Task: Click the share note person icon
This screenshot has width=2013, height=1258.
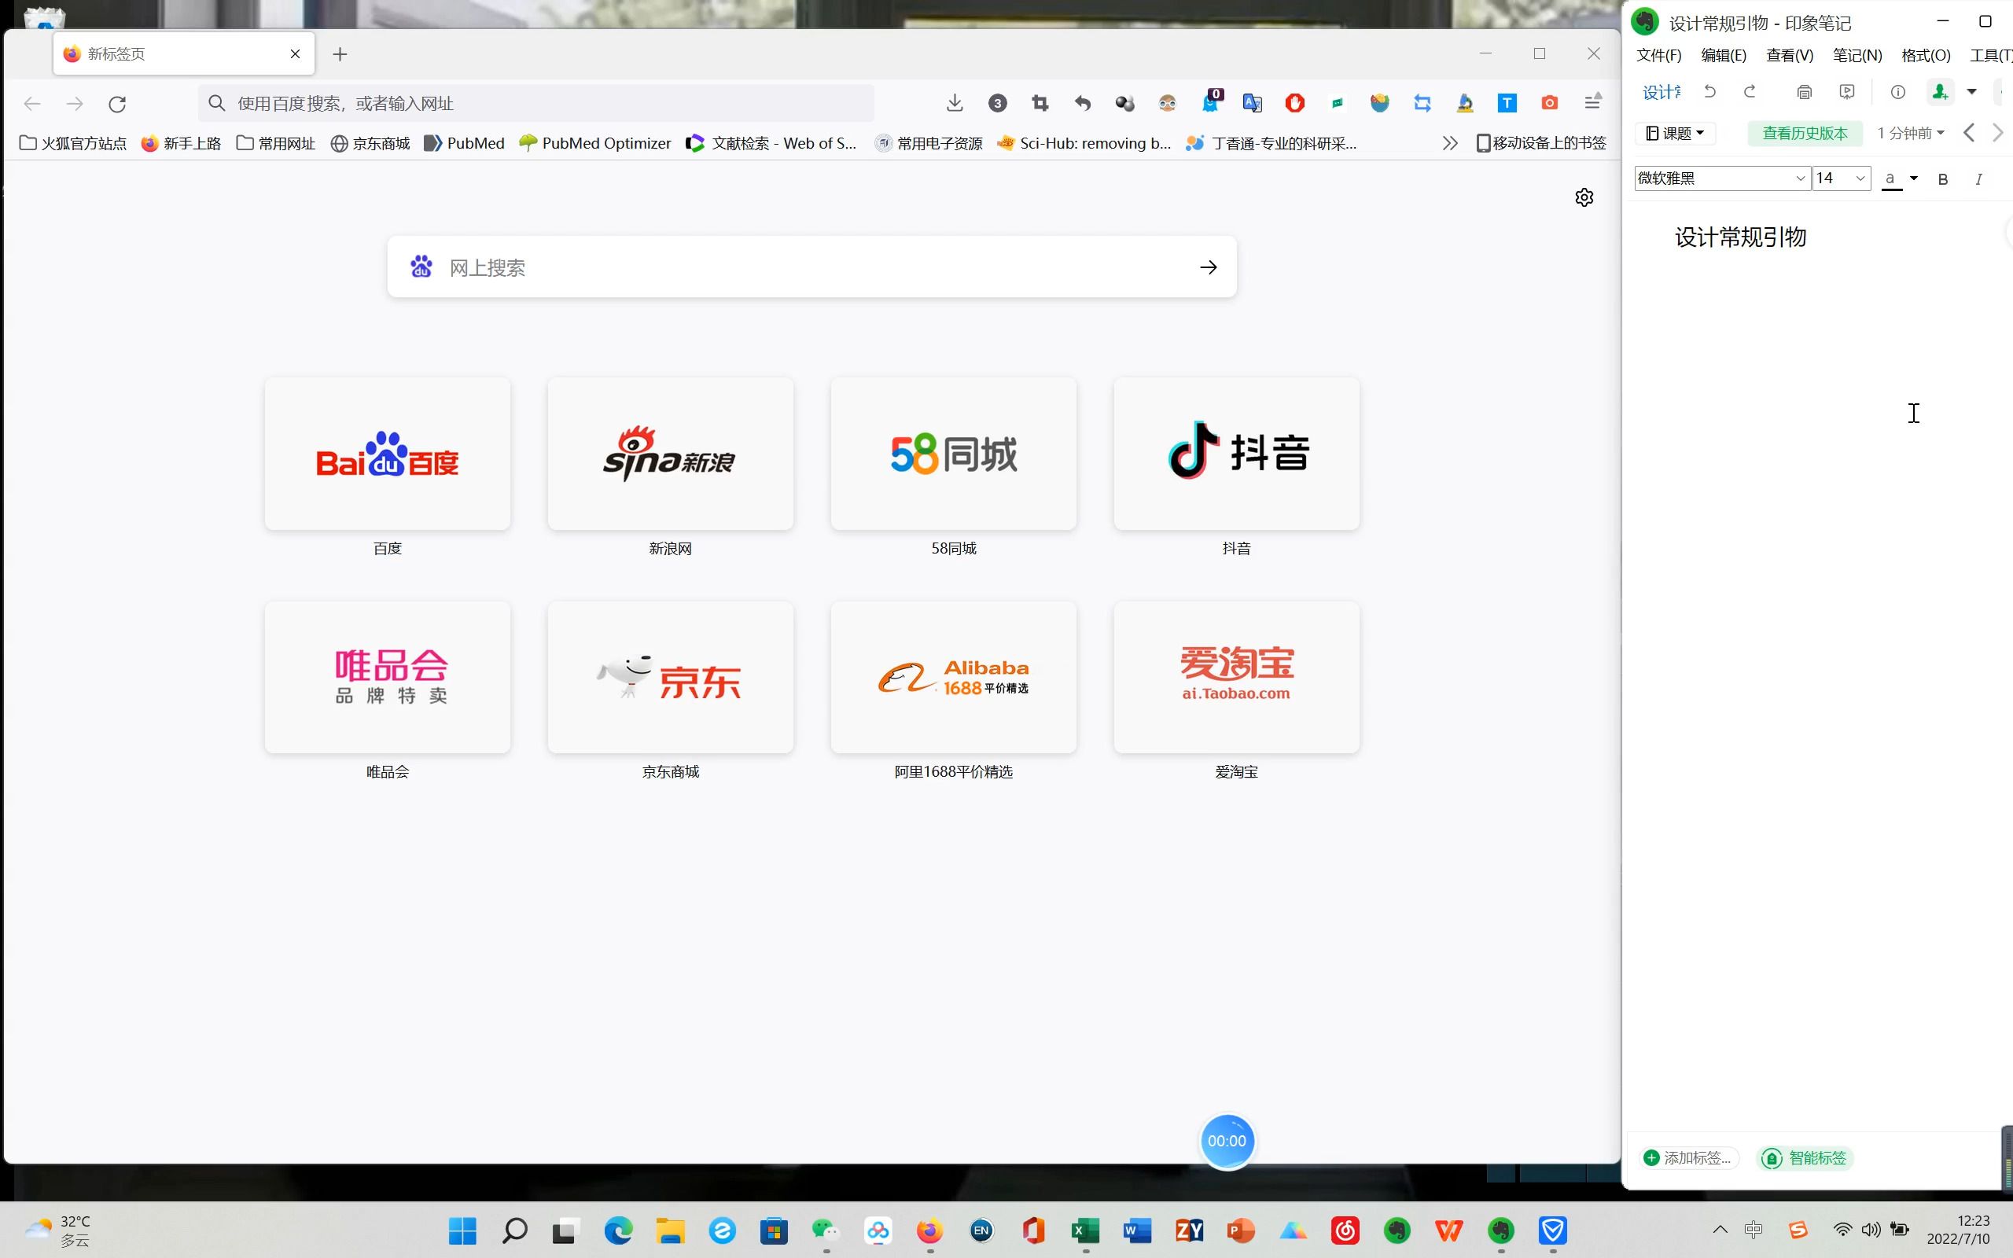Action: [1940, 91]
